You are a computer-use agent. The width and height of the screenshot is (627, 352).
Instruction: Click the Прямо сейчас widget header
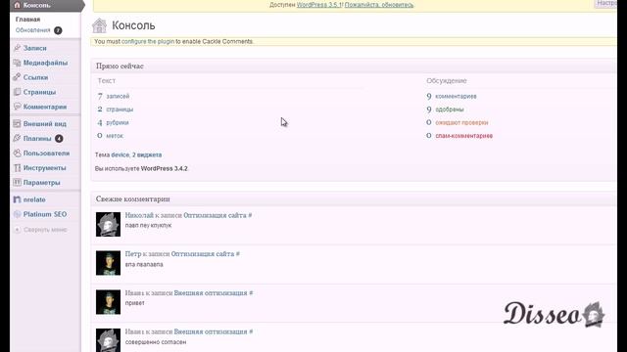354,66
